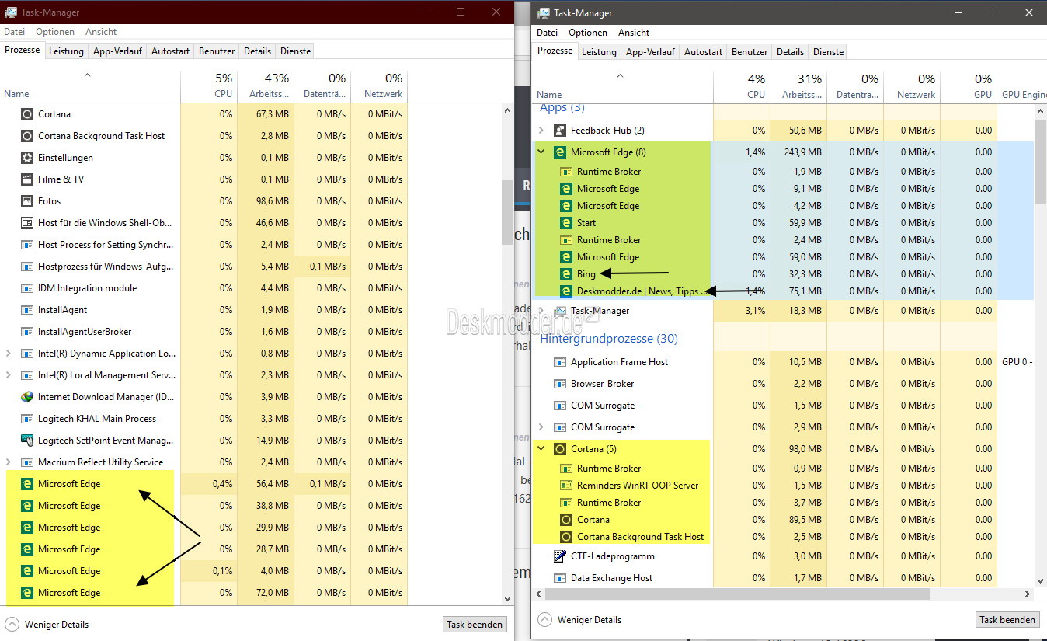Click the IDM Integration module icon
This screenshot has height=641, width=1047.
coord(27,288)
